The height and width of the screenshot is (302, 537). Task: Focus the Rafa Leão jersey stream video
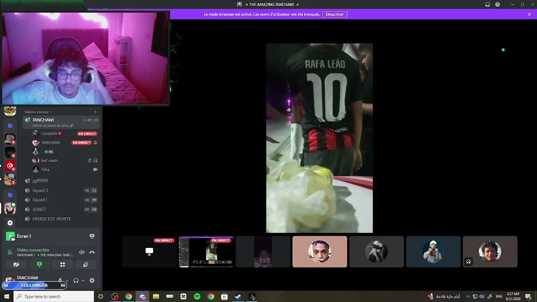tap(319, 138)
